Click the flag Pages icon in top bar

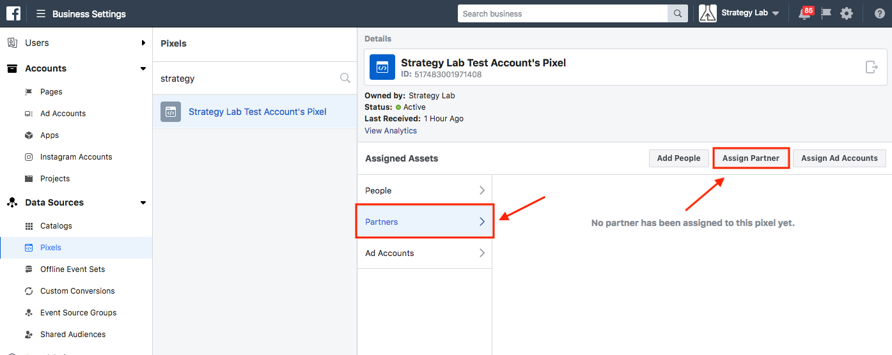(x=826, y=13)
